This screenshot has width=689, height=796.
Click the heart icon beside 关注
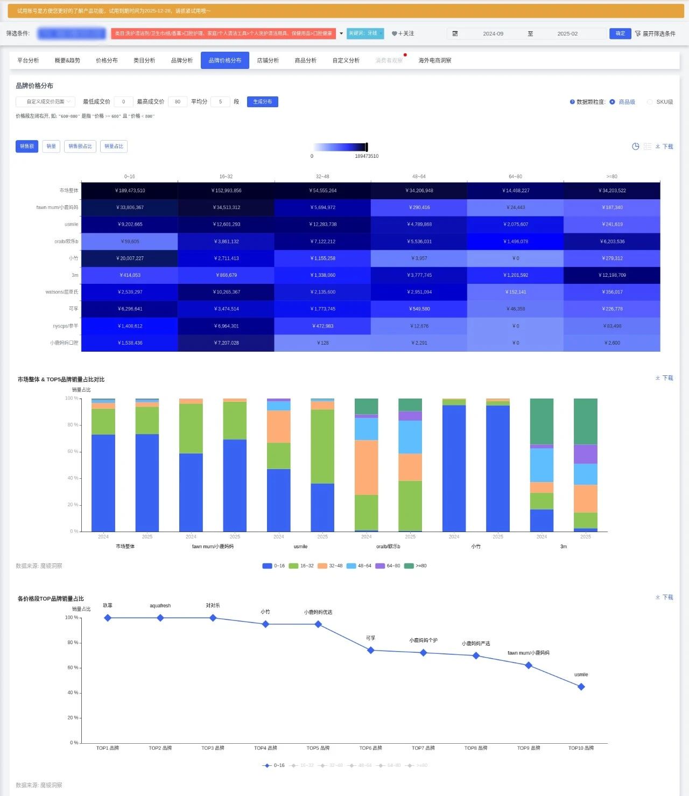click(x=394, y=33)
